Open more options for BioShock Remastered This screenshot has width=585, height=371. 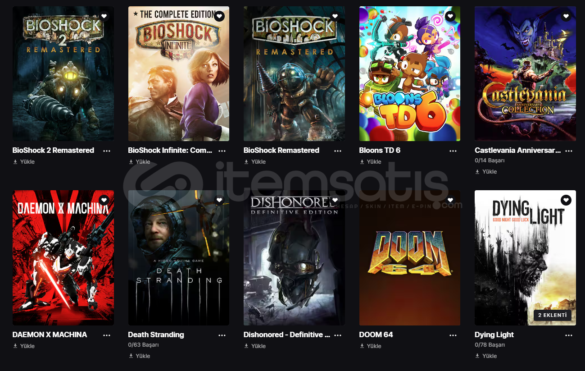[x=338, y=151]
